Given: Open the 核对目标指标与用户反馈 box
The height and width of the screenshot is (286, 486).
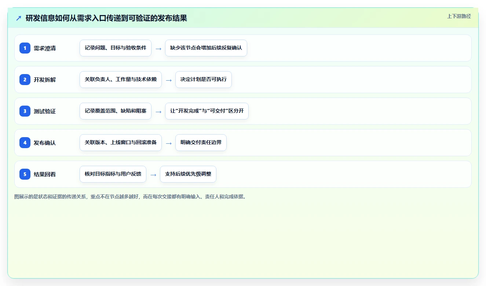Looking at the screenshot, I should point(113,174).
